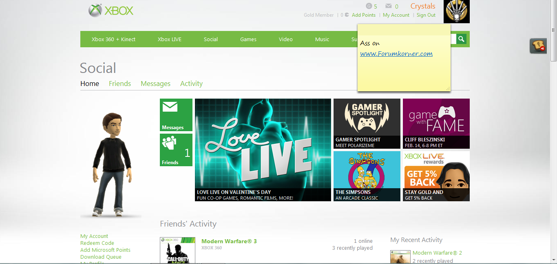This screenshot has width=557, height=264.
Task: Click the '1 online' text
Action: coord(363,241)
